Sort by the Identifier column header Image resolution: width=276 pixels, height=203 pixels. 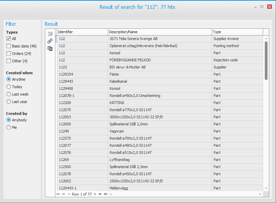point(82,32)
